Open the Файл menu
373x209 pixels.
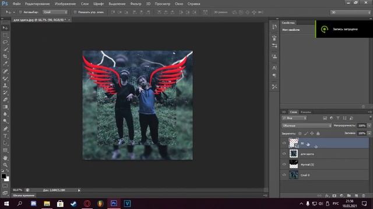click(16, 4)
